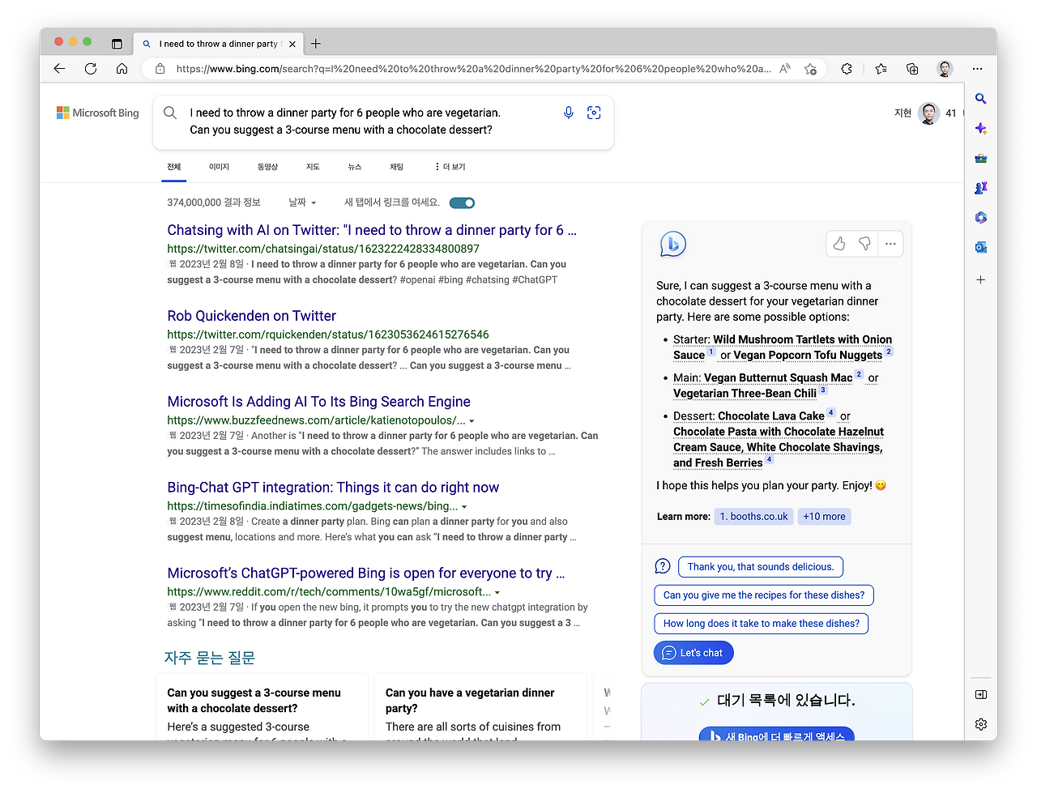This screenshot has width=1037, height=793.
Task: Open the 'Chocolate Lava Cake' link
Action: (771, 416)
